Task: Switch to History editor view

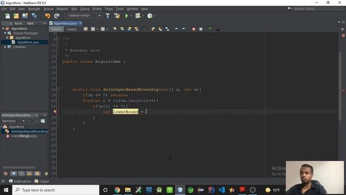Action: tap(71, 29)
